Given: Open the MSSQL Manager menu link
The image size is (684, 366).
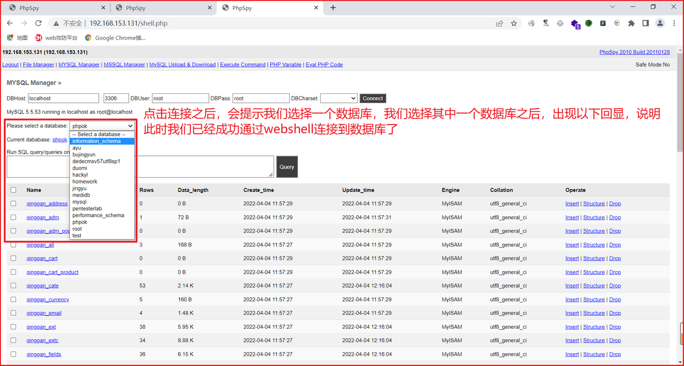Looking at the screenshot, I should point(125,65).
